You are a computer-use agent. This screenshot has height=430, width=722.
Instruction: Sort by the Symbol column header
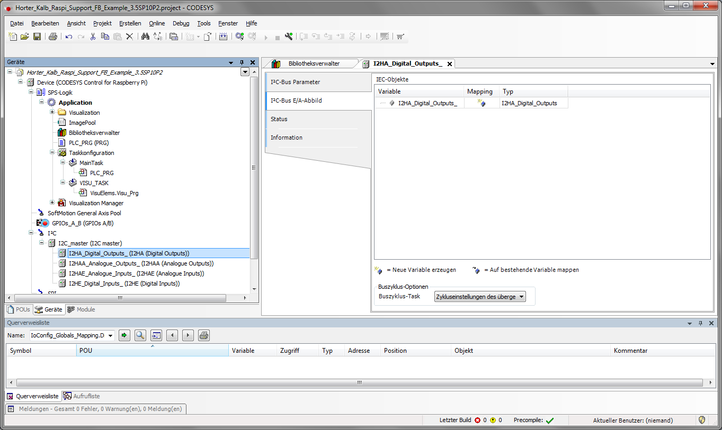41,351
